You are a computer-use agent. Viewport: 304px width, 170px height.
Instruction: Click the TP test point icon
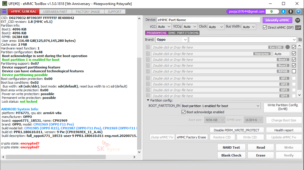(298, 20)
